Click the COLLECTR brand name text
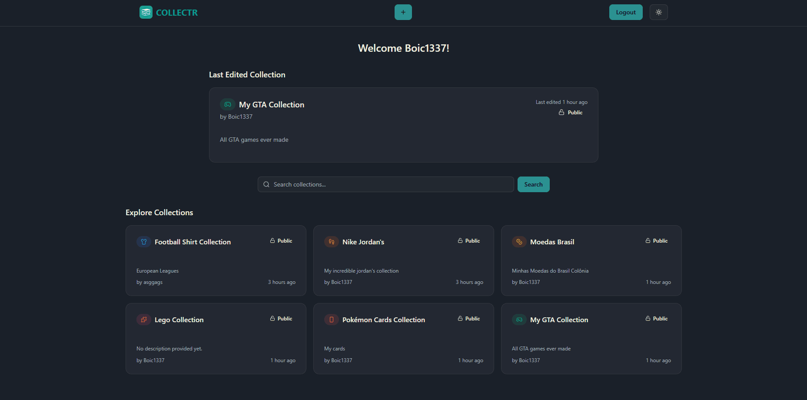This screenshot has height=400, width=807. tap(176, 13)
